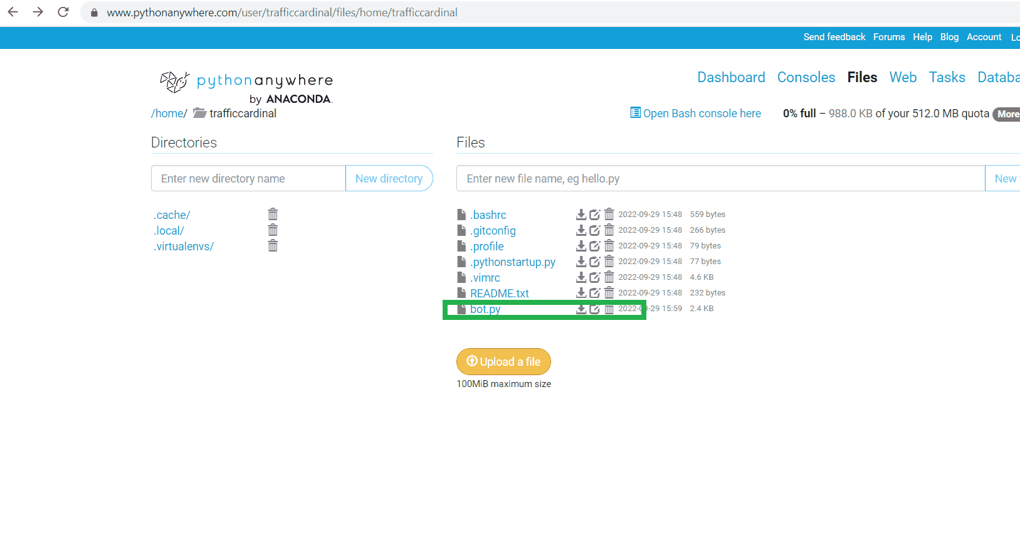
Task: Edit the .gitconfig file
Action: [595, 230]
